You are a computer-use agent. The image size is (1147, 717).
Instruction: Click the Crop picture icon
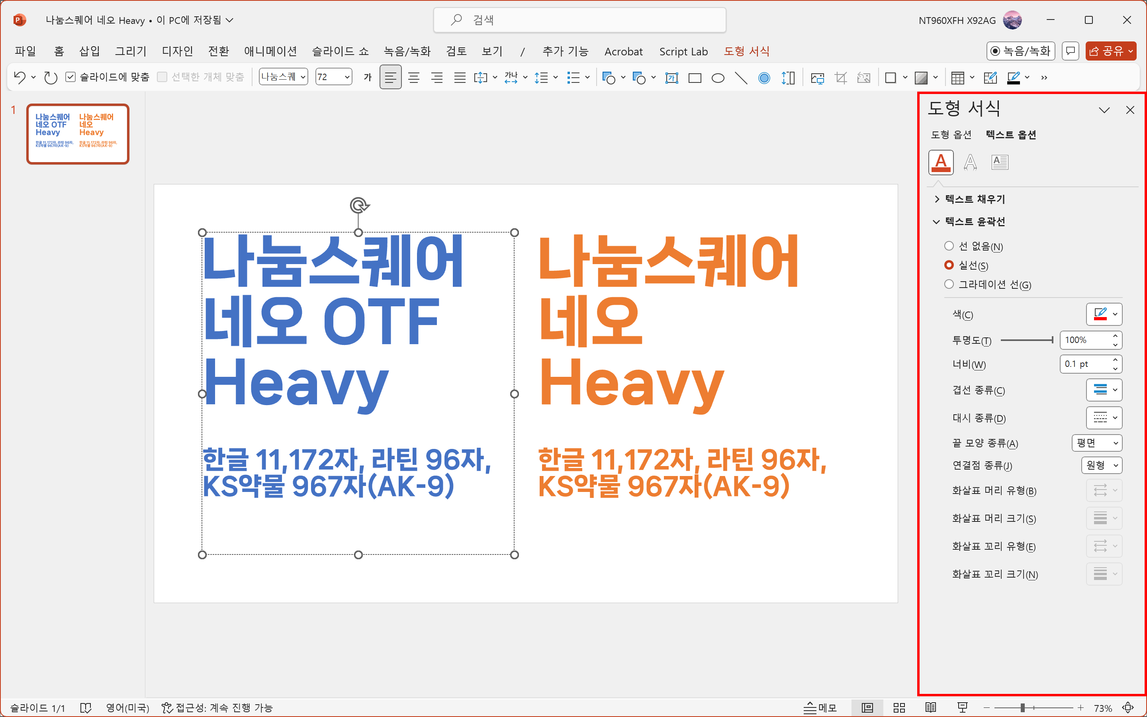[841, 78]
